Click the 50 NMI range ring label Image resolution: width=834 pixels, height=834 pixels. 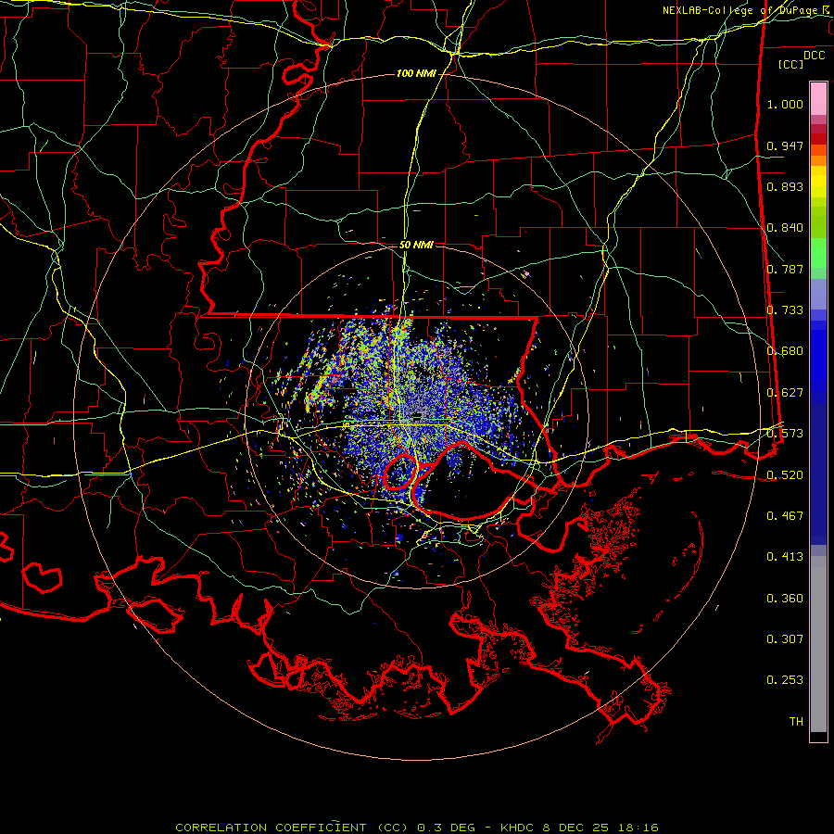(x=416, y=245)
